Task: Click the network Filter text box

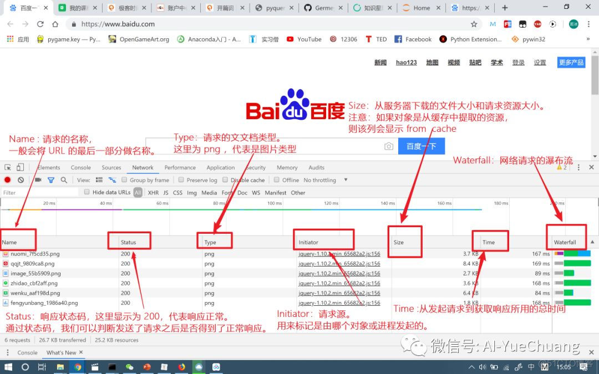Action: pos(40,192)
